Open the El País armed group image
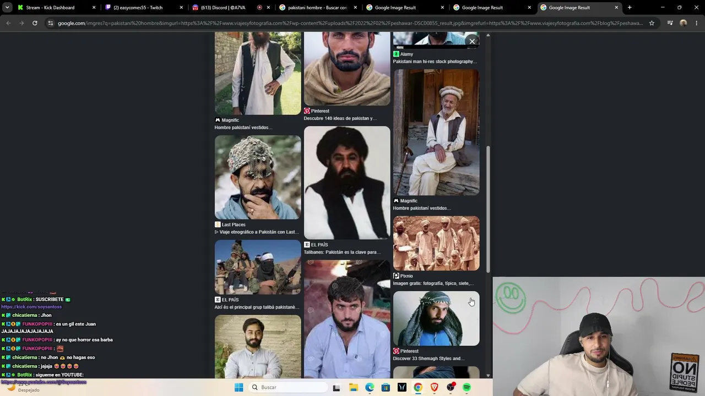The height and width of the screenshot is (396, 705). pos(258,267)
